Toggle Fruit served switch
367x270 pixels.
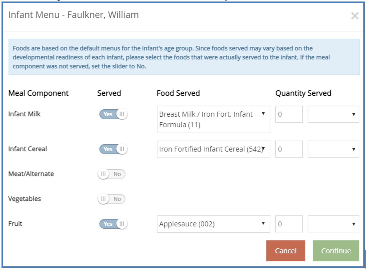point(113,224)
